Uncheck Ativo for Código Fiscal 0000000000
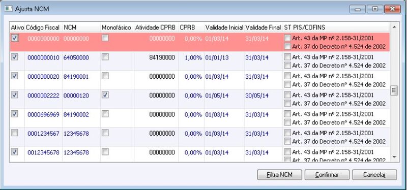 (15, 39)
